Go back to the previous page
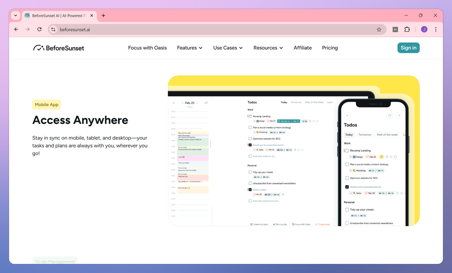Image resolution: width=452 pixels, height=273 pixels. [x=16, y=29]
